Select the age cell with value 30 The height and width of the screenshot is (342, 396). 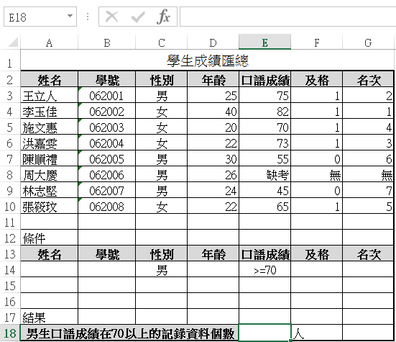click(x=213, y=158)
